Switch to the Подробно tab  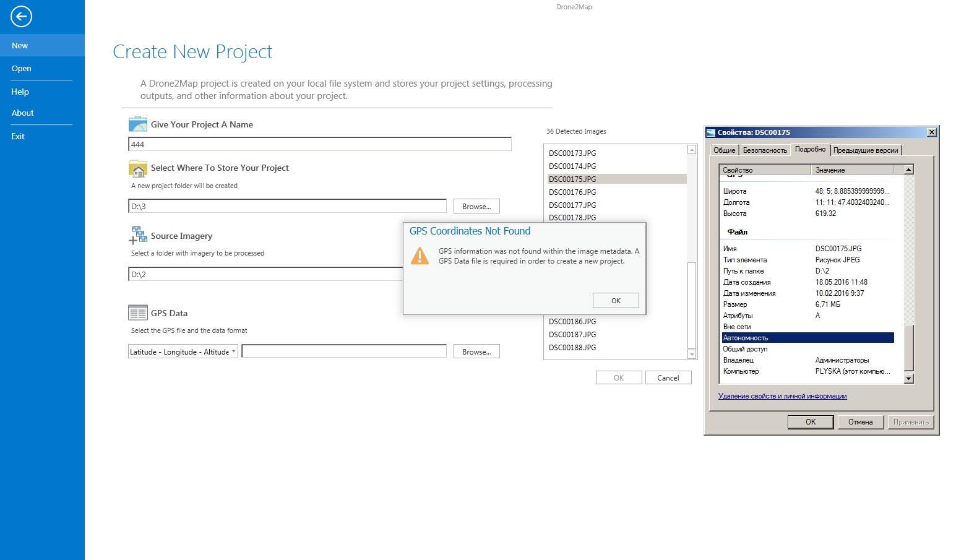[x=810, y=149]
